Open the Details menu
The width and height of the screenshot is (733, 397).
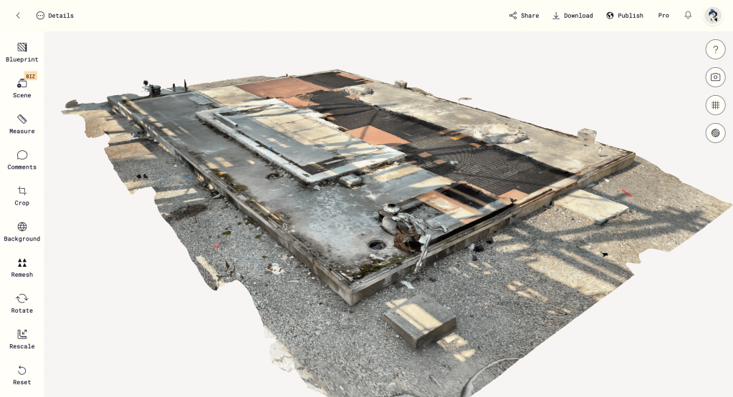[55, 16]
